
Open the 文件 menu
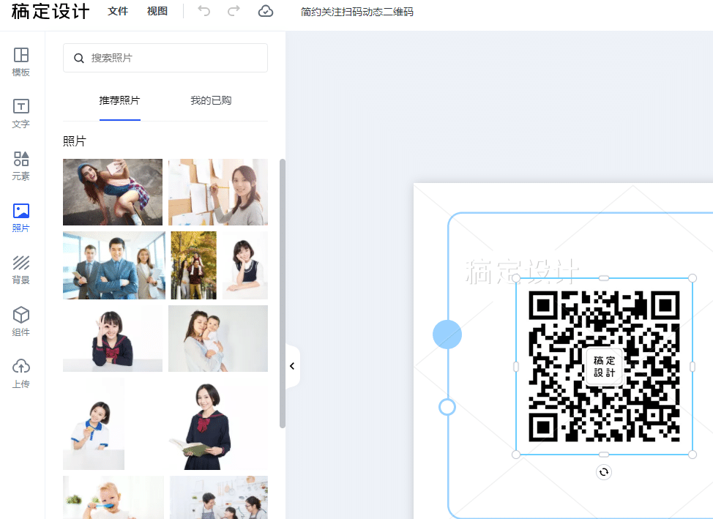[x=118, y=12]
